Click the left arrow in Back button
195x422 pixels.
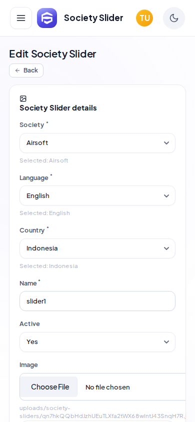17,70
